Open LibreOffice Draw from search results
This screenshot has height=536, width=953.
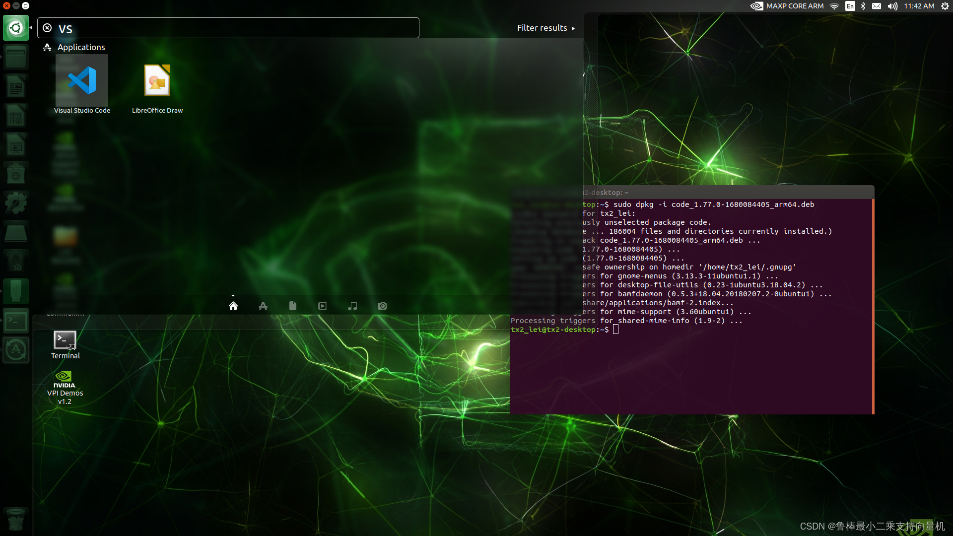click(157, 79)
